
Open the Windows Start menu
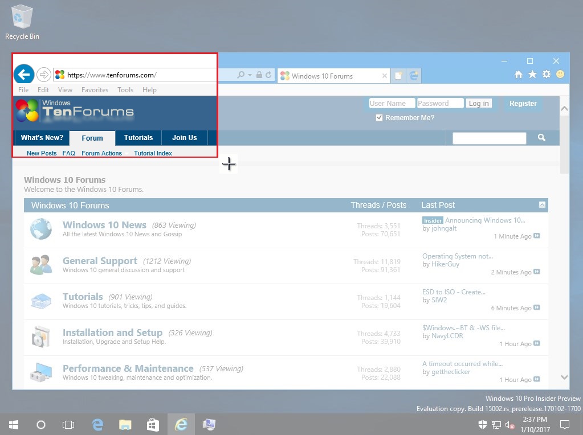click(x=14, y=425)
